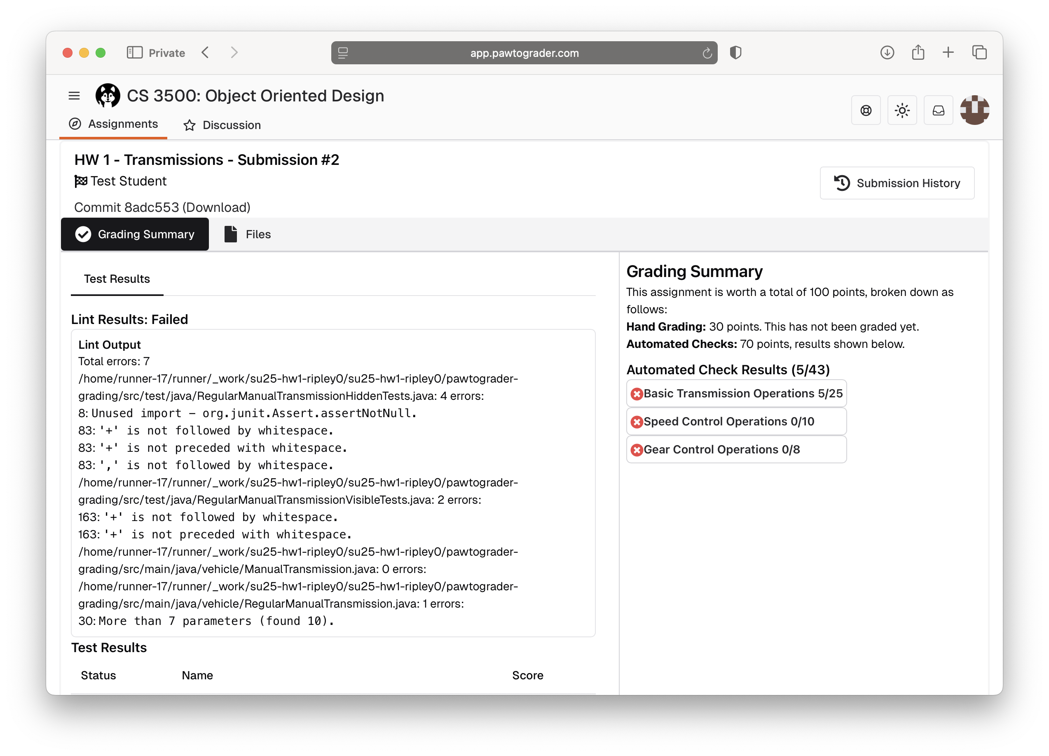This screenshot has width=1049, height=756.
Task: Click the Status column header
Action: [98, 676]
